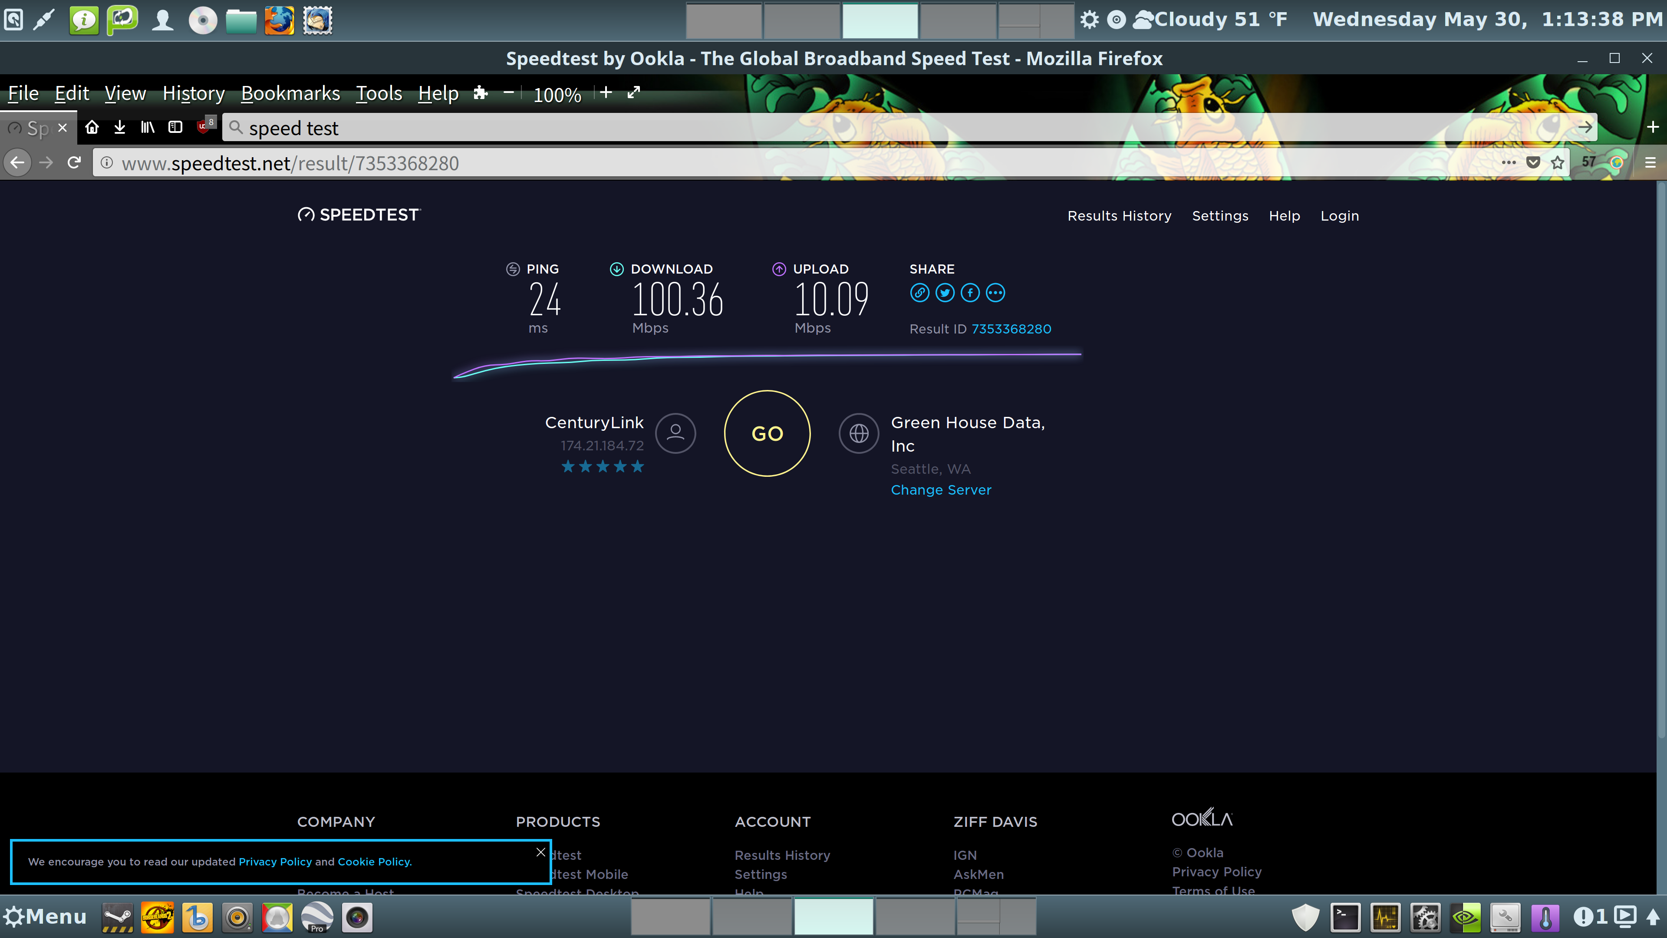This screenshot has height=938, width=1667.
Task: Click Login in the Speedtest header
Action: coord(1340,216)
